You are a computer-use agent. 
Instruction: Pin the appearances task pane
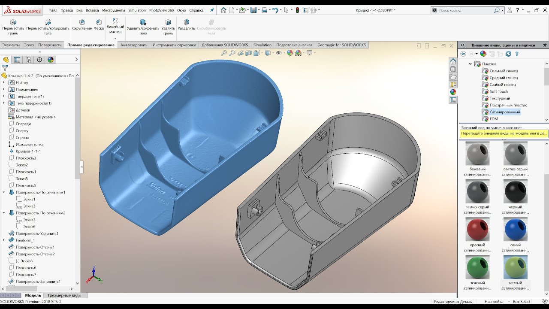(x=545, y=45)
